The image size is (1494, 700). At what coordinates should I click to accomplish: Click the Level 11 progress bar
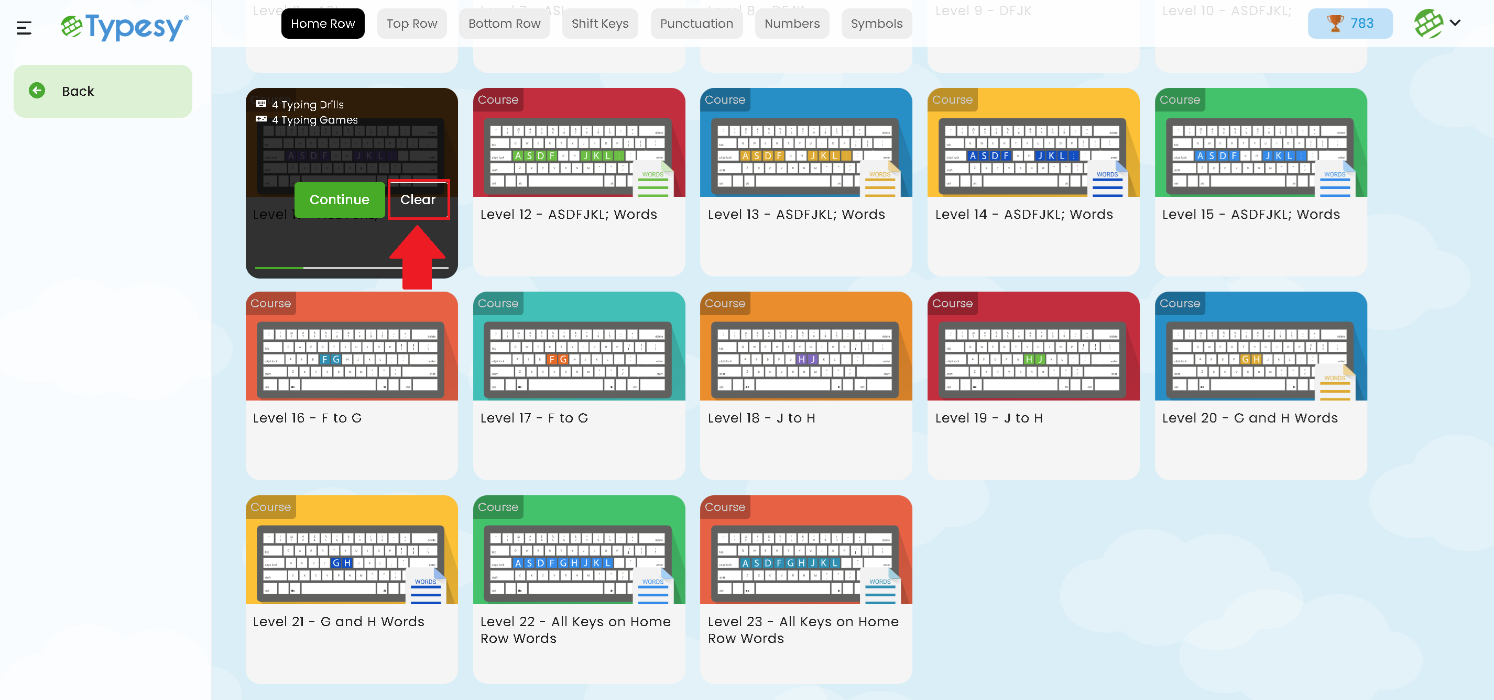pyautogui.click(x=352, y=268)
